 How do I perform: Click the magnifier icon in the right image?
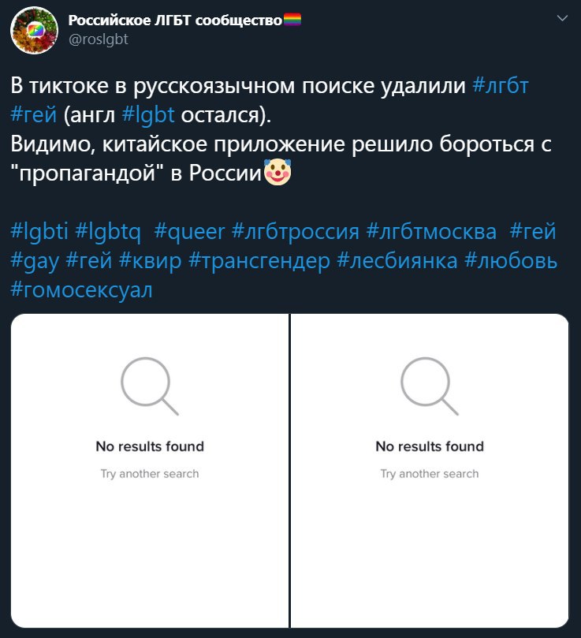click(x=429, y=386)
